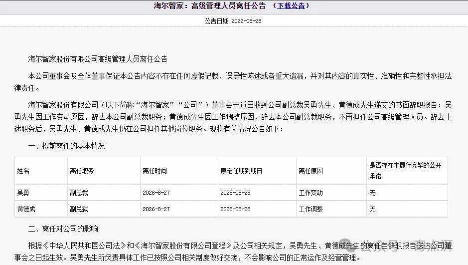Select the page title 高级管理人员离任公告
The image size is (468, 265).
(x=228, y=5)
